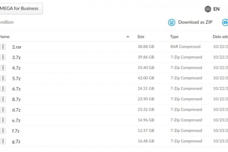Click the globe language icon
Viewport: 228px width, 152px height.
(x=208, y=9)
